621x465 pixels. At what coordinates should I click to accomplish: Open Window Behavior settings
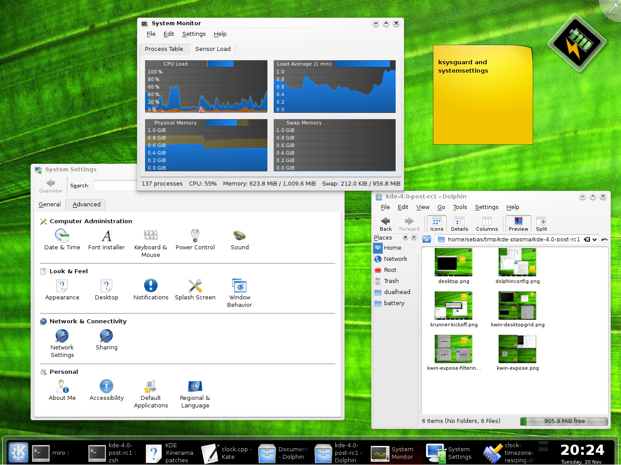point(240,293)
